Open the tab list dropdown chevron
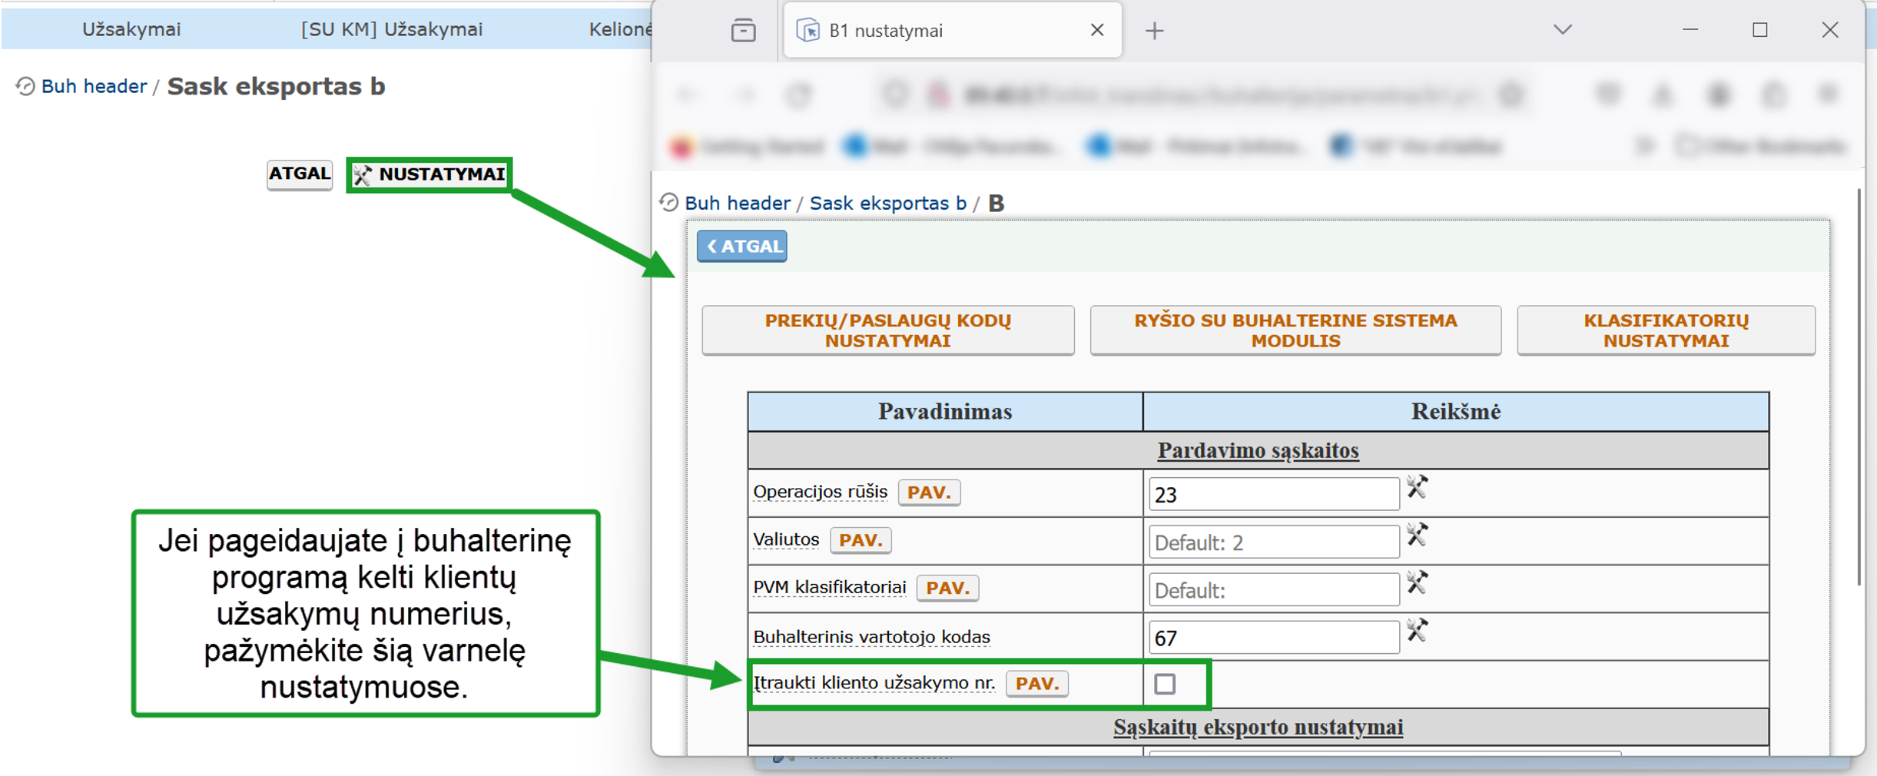 click(x=1562, y=30)
